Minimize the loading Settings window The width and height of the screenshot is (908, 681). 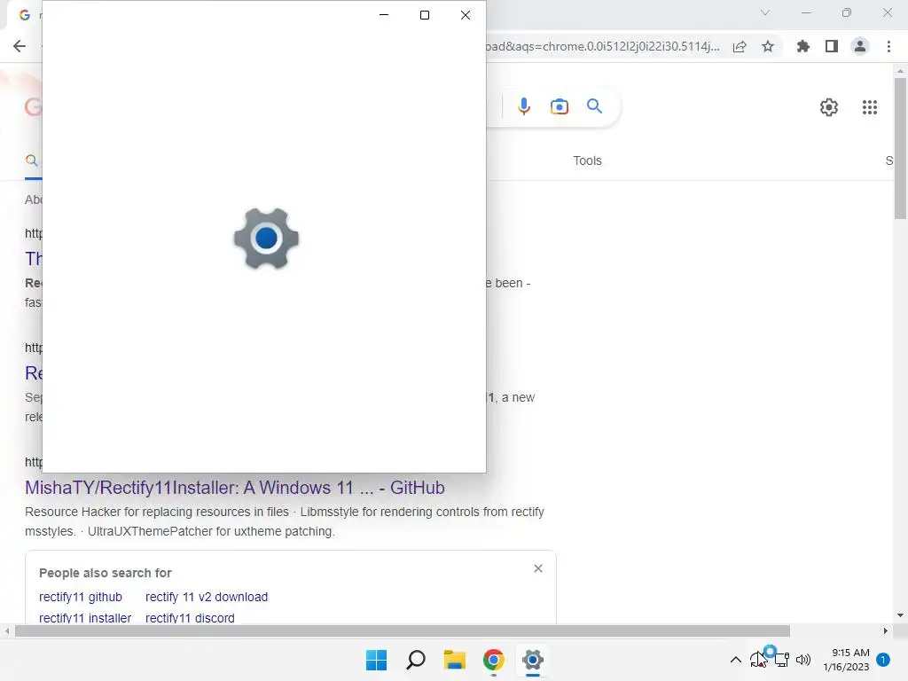point(384,15)
